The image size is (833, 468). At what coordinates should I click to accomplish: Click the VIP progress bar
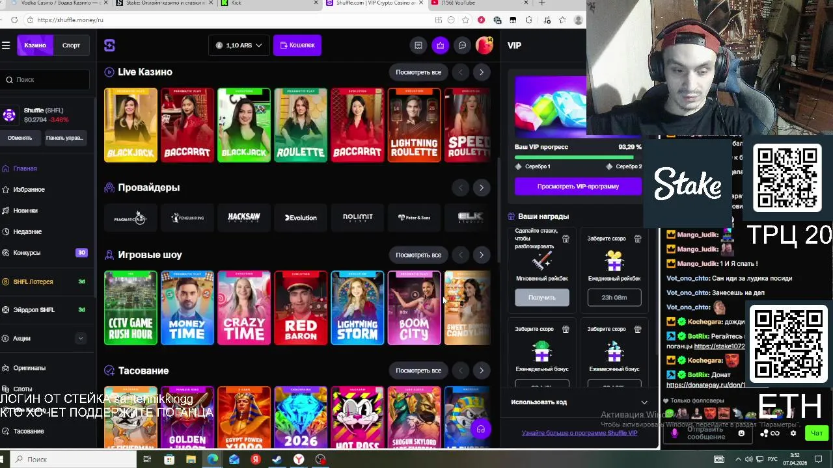[578, 157]
